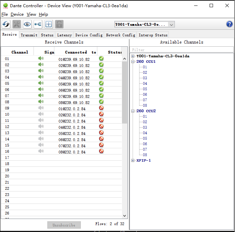The width and height of the screenshot is (235, 232).
Task: Open the device selection dropdown
Action: pyautogui.click(x=171, y=24)
